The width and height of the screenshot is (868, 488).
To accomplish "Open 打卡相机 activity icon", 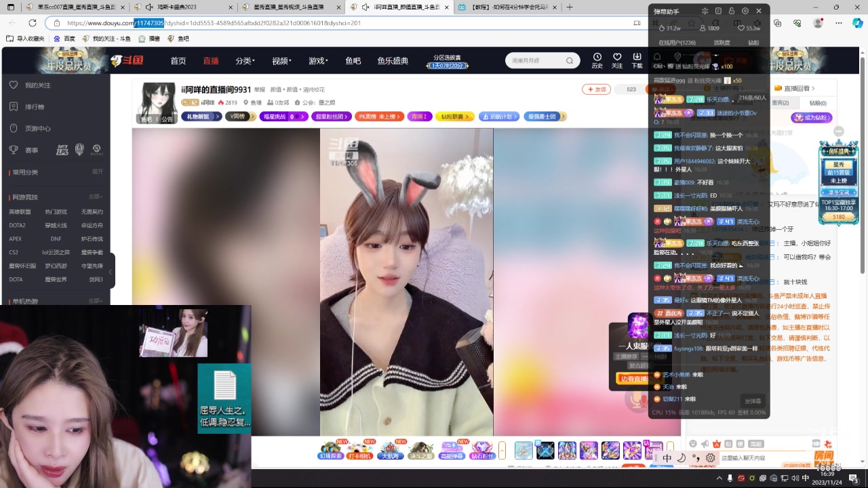I will [x=359, y=451].
